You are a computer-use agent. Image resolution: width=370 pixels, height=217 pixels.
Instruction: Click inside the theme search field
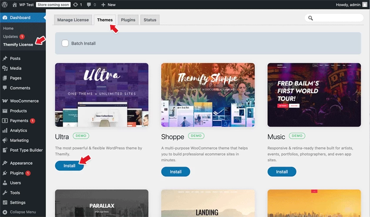pyautogui.click(x=334, y=18)
